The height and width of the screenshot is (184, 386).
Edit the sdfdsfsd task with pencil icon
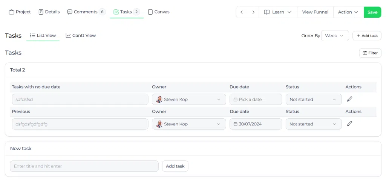coord(349,99)
